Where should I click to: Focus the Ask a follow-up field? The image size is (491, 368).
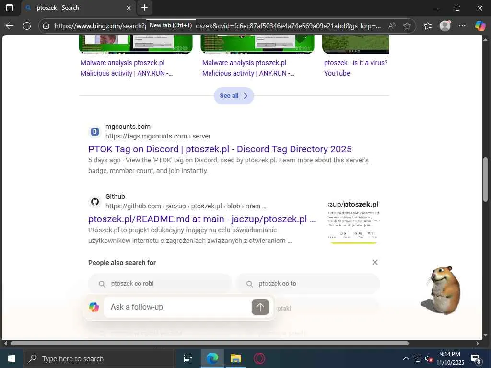pos(177,307)
